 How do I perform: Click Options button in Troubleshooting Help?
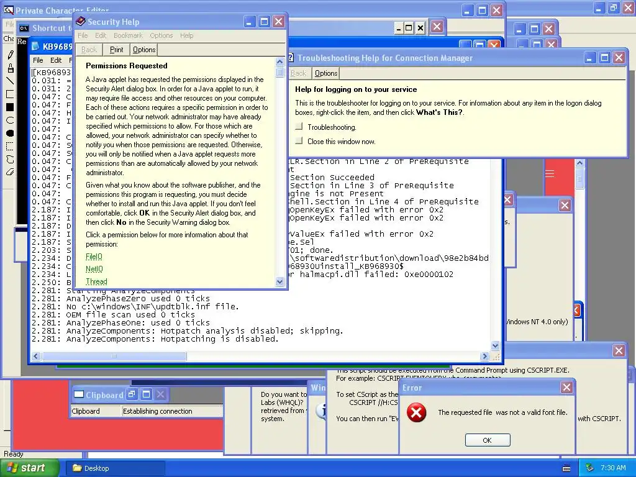326,73
